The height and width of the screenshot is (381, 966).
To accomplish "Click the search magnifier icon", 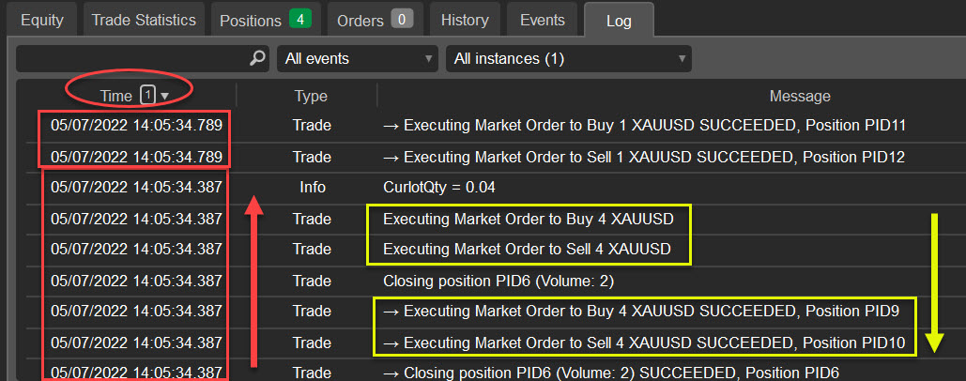I will click(257, 58).
